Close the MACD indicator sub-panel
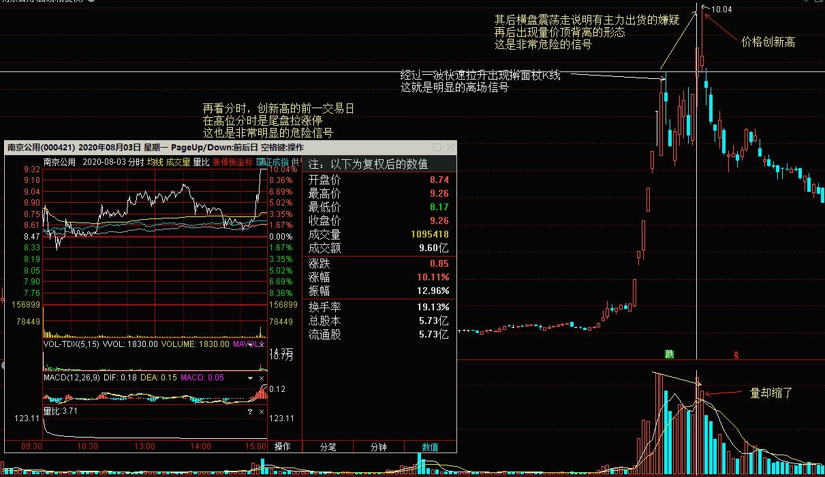Screen dimensions: 825x477 (x=262, y=378)
